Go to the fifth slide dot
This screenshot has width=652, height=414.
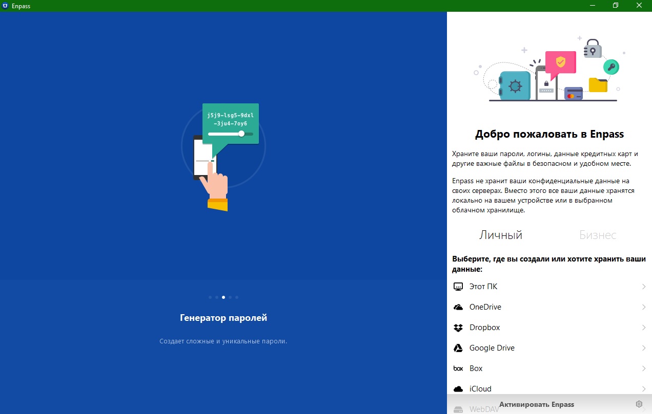click(x=237, y=297)
